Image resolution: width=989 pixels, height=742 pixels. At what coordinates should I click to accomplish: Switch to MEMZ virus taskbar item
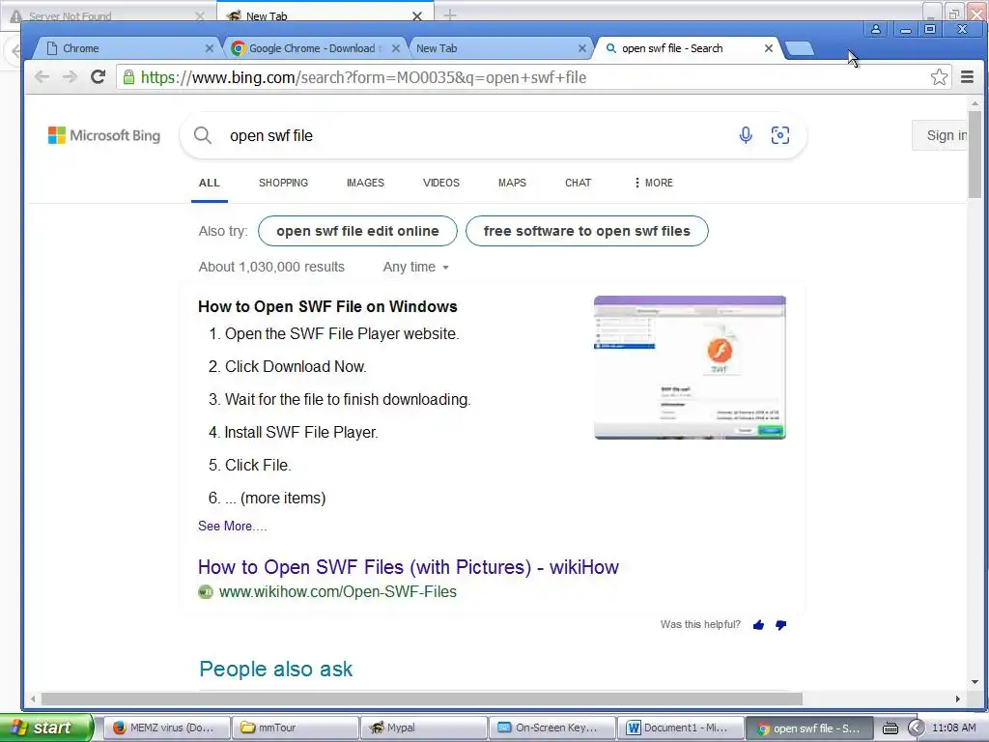tap(165, 728)
